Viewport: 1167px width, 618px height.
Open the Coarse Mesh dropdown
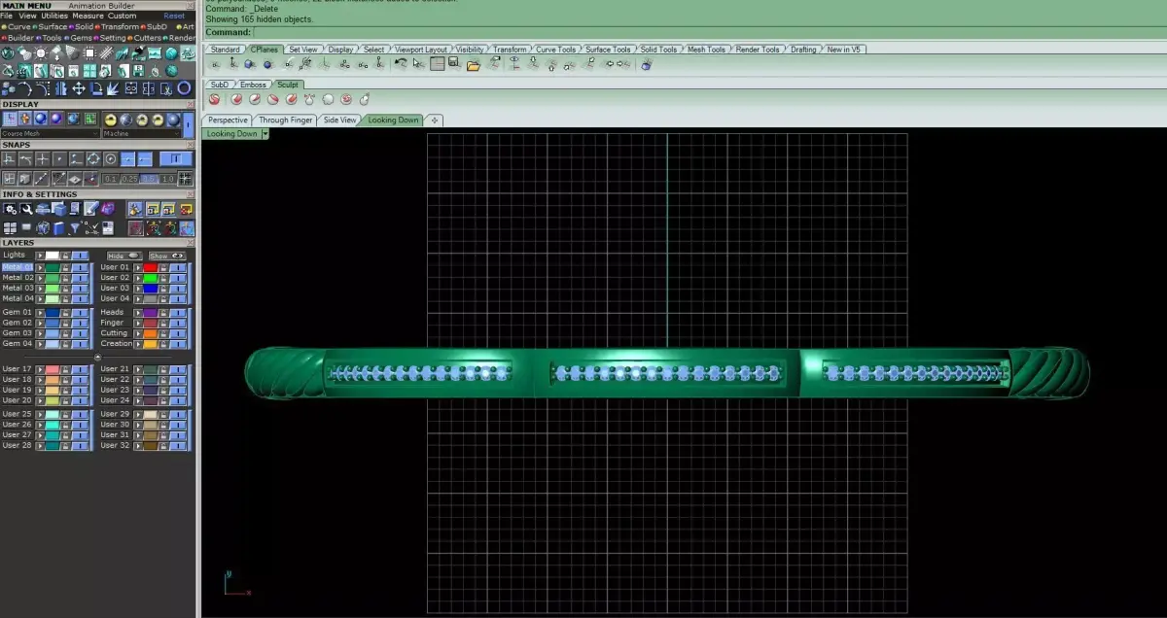tap(49, 133)
